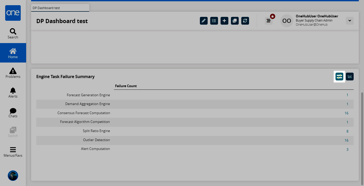
Task: Click the OO user avatar
Action: [x=287, y=21]
